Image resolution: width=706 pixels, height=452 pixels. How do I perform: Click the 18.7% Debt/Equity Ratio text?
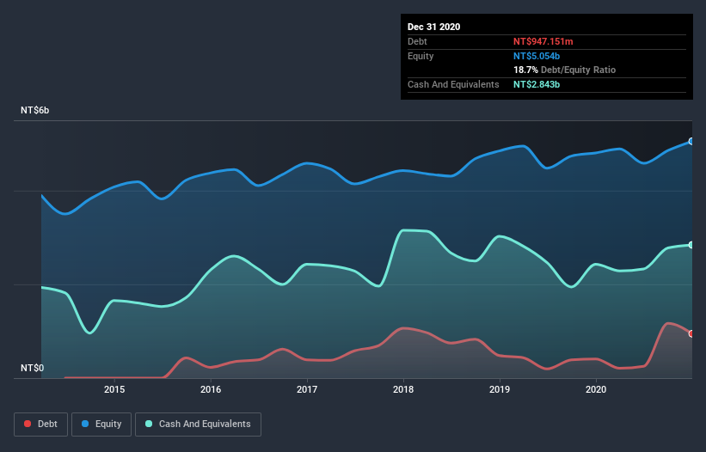pos(565,70)
